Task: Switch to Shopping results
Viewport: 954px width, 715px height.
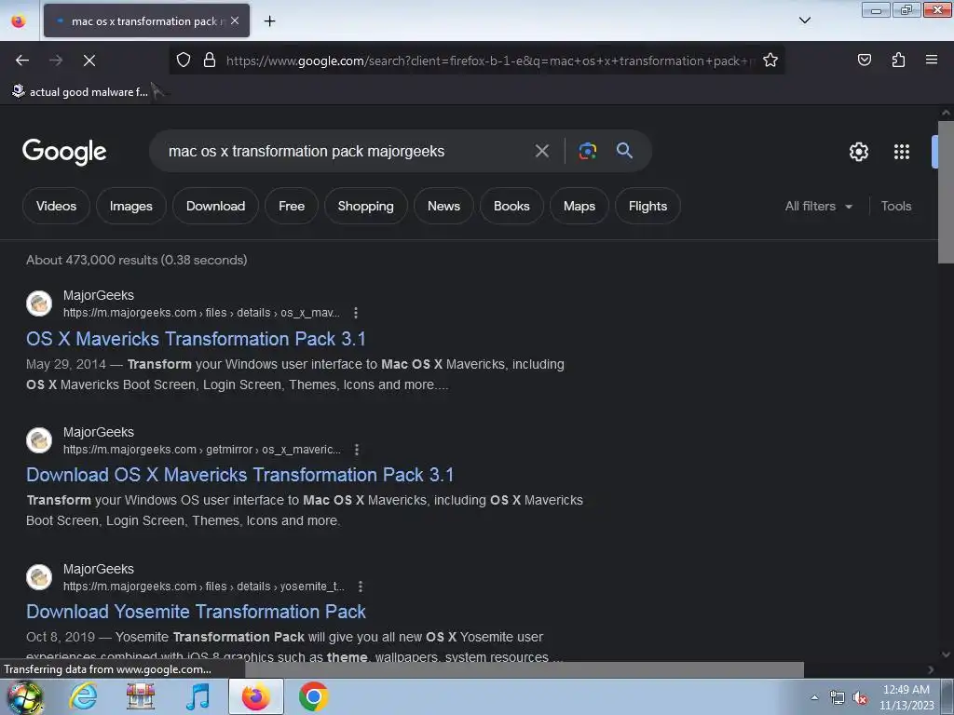Action: coord(365,206)
